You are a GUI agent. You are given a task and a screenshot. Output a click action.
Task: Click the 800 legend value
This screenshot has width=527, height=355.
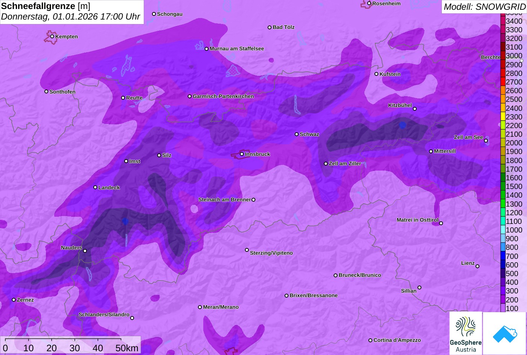pos(512,247)
